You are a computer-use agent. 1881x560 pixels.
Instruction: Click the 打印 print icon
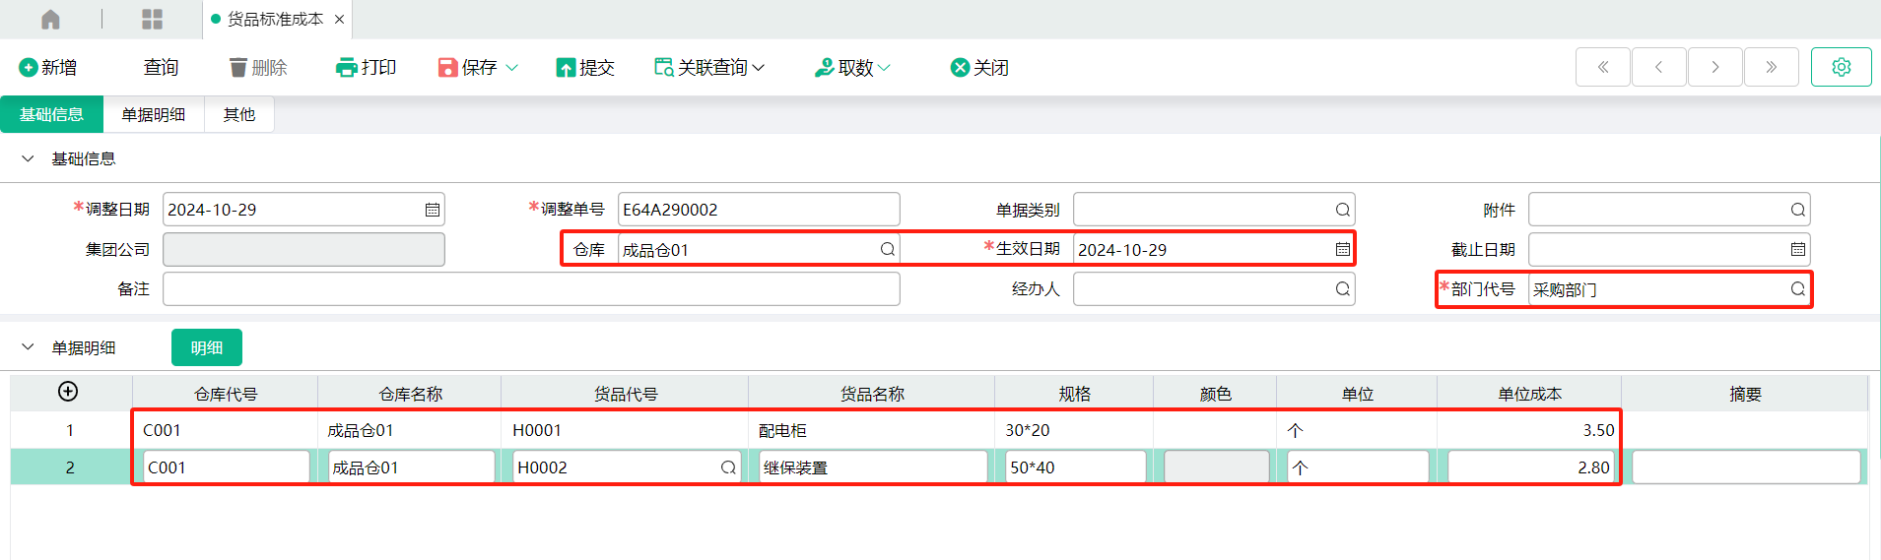346,67
